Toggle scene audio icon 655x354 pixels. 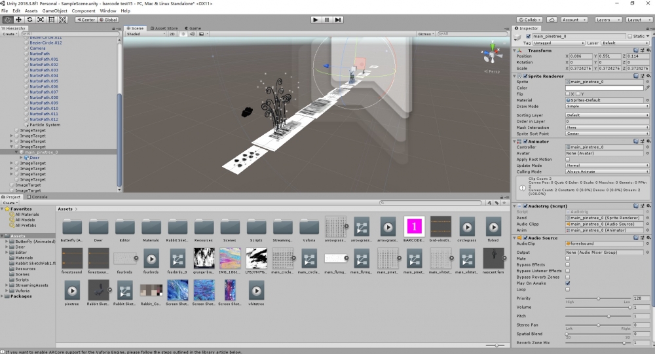click(192, 34)
